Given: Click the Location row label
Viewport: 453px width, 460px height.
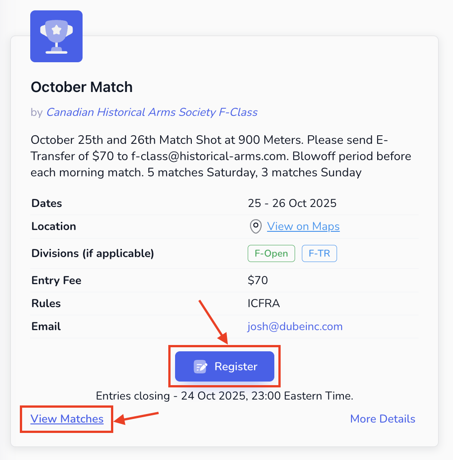Looking at the screenshot, I should (54, 226).
